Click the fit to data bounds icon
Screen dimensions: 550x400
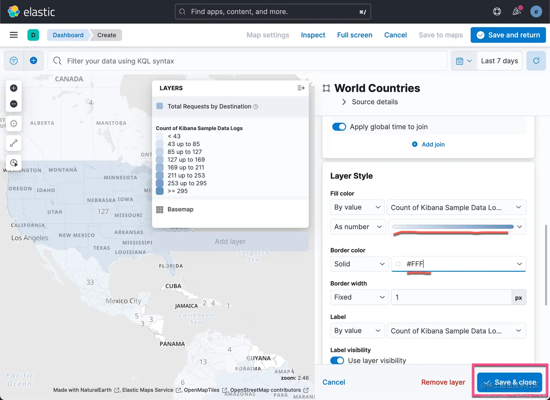(14, 124)
